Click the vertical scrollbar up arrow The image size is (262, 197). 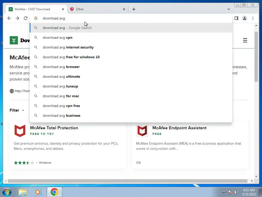256,25
